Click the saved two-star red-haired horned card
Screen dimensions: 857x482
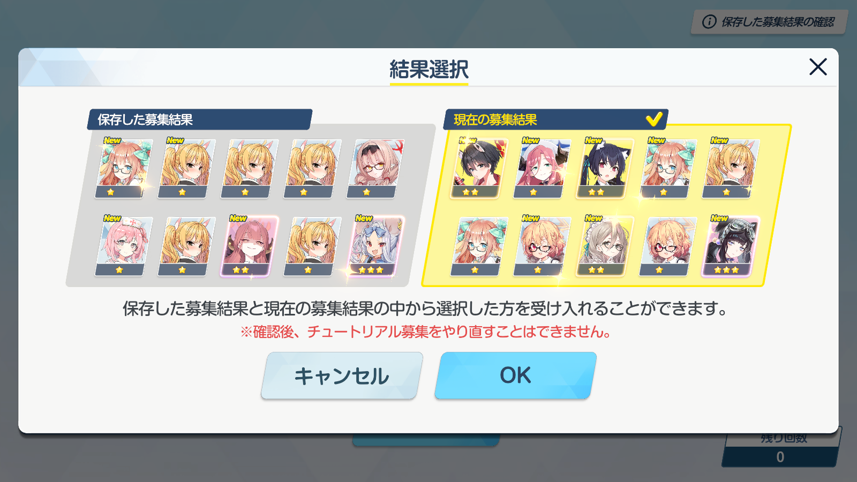249,246
